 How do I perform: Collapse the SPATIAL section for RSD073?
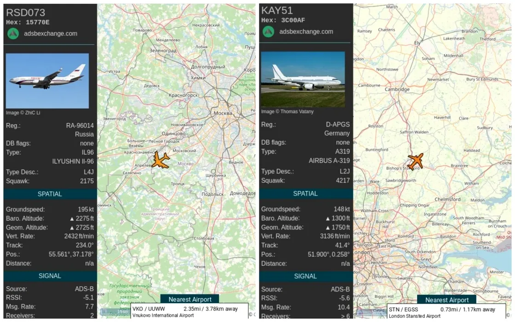pos(50,194)
